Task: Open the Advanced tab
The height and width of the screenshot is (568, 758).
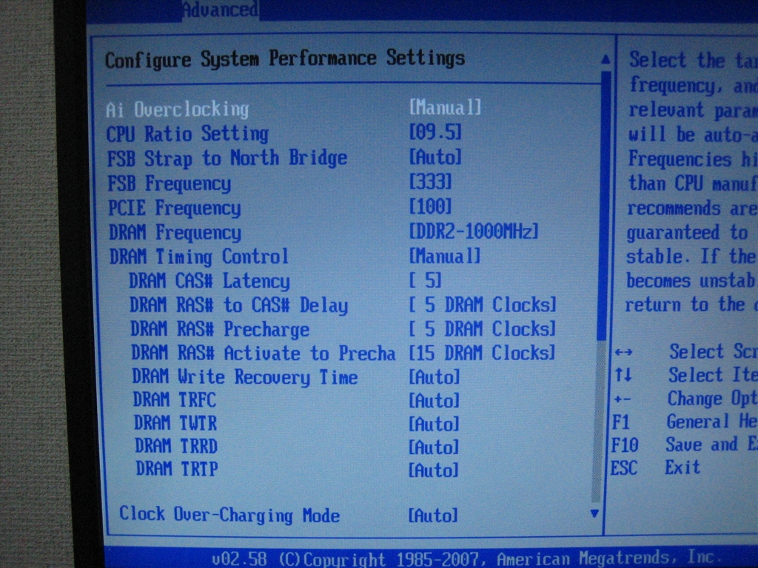Action: click(x=220, y=10)
